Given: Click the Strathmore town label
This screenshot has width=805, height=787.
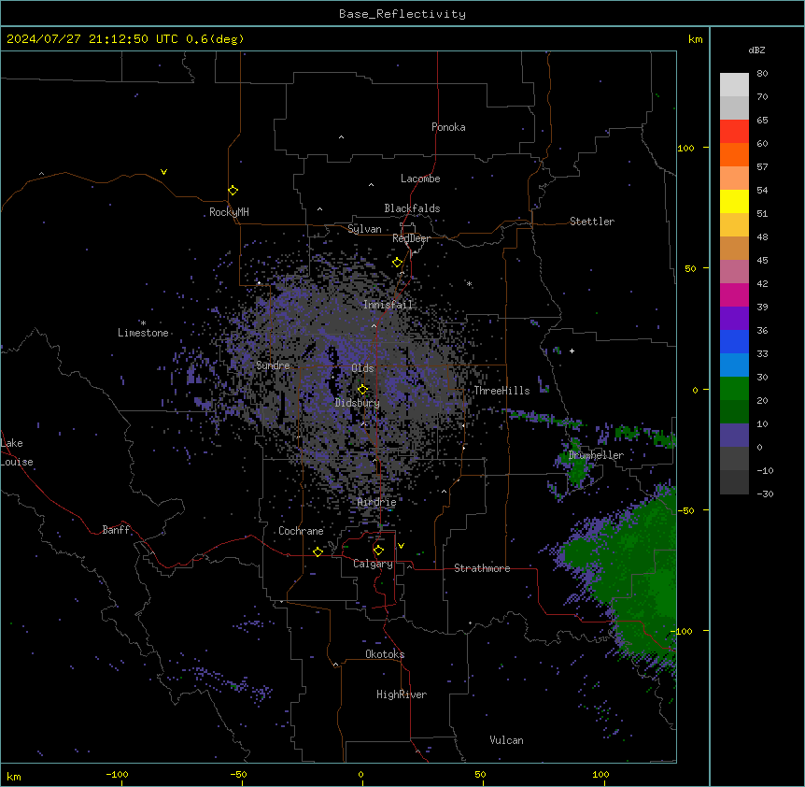Looking at the screenshot, I should (x=482, y=568).
